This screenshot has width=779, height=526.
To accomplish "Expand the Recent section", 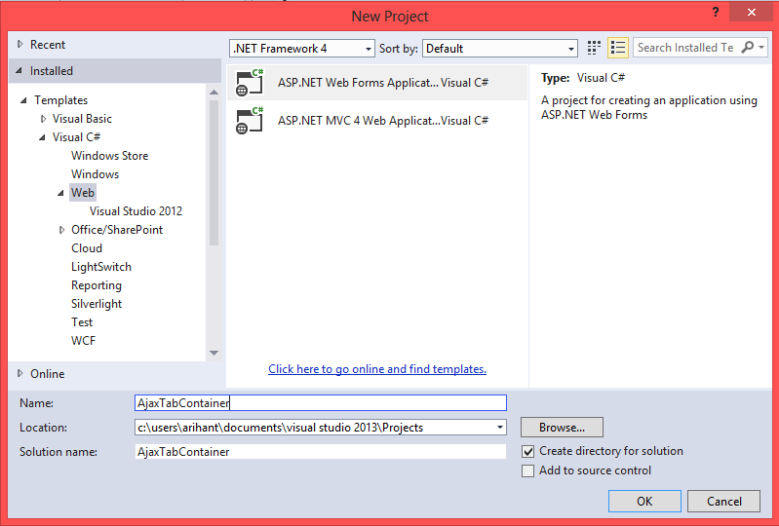I will [x=19, y=44].
